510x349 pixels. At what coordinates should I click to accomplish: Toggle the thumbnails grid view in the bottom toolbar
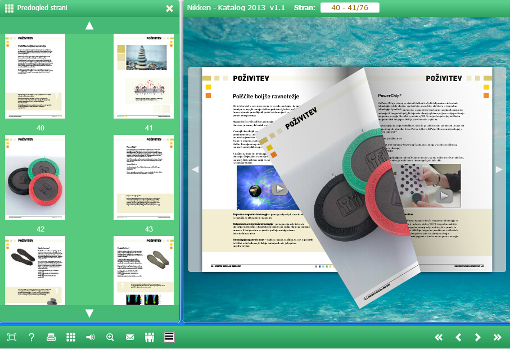(71, 337)
